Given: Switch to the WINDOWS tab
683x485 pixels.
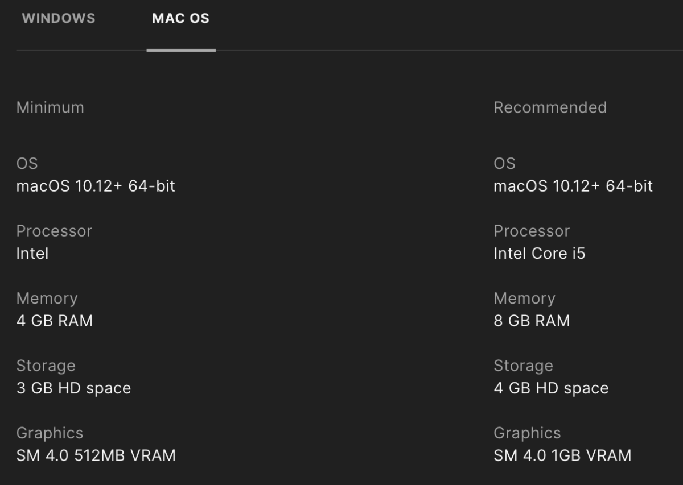Looking at the screenshot, I should pyautogui.click(x=58, y=18).
